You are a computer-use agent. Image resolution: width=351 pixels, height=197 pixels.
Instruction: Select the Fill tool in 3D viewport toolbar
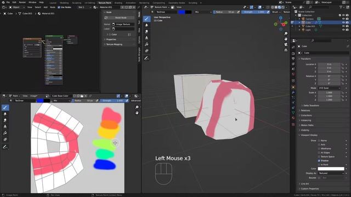click(146, 44)
